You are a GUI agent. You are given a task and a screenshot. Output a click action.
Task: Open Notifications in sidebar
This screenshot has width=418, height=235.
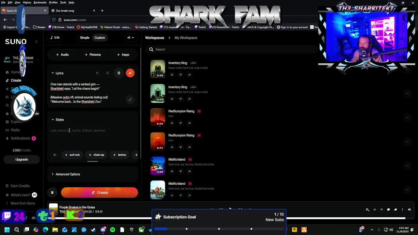click(x=20, y=138)
